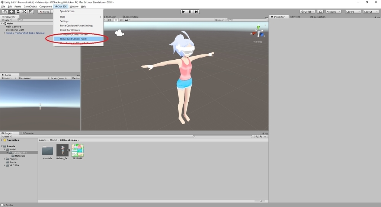Image resolution: width=381 pixels, height=207 pixels.
Task: Switch to the Navigation tab
Action: click(x=318, y=17)
